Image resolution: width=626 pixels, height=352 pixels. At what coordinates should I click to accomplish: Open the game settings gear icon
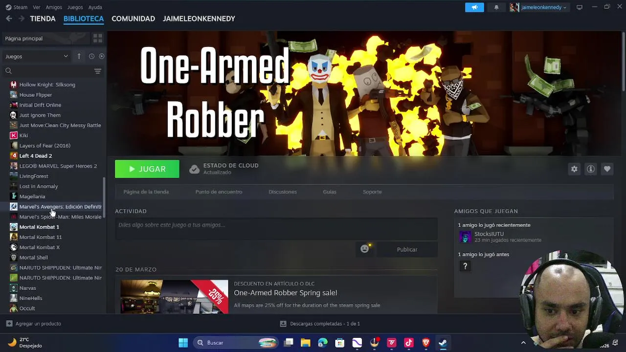click(574, 169)
